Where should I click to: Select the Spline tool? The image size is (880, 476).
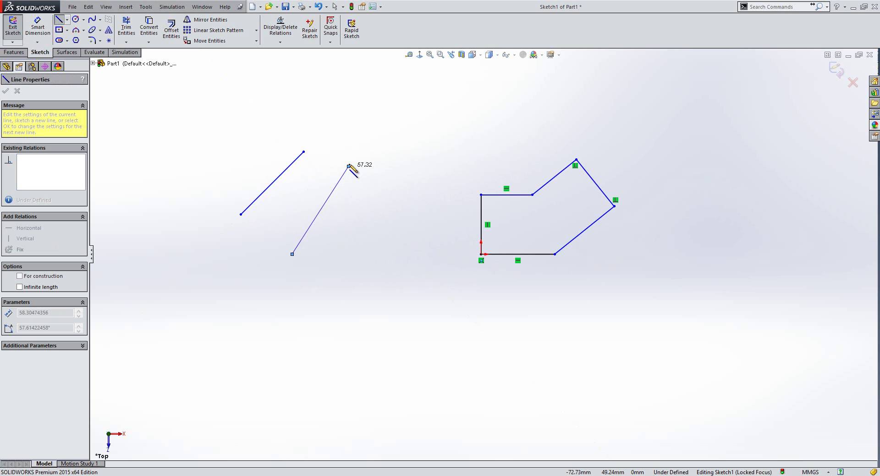coord(91,19)
